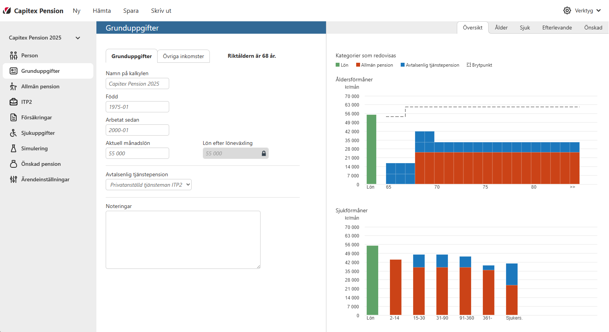Click the Önskad pension money bag icon
The height and width of the screenshot is (332, 609).
tap(14, 164)
